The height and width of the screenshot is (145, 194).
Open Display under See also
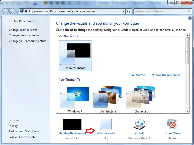tap(13, 126)
